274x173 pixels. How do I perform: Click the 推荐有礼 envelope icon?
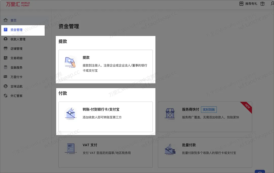[241, 4]
